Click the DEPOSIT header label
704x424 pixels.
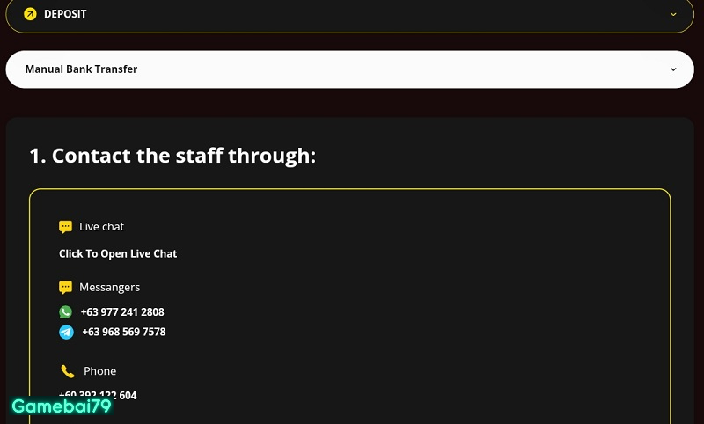pyautogui.click(x=65, y=14)
